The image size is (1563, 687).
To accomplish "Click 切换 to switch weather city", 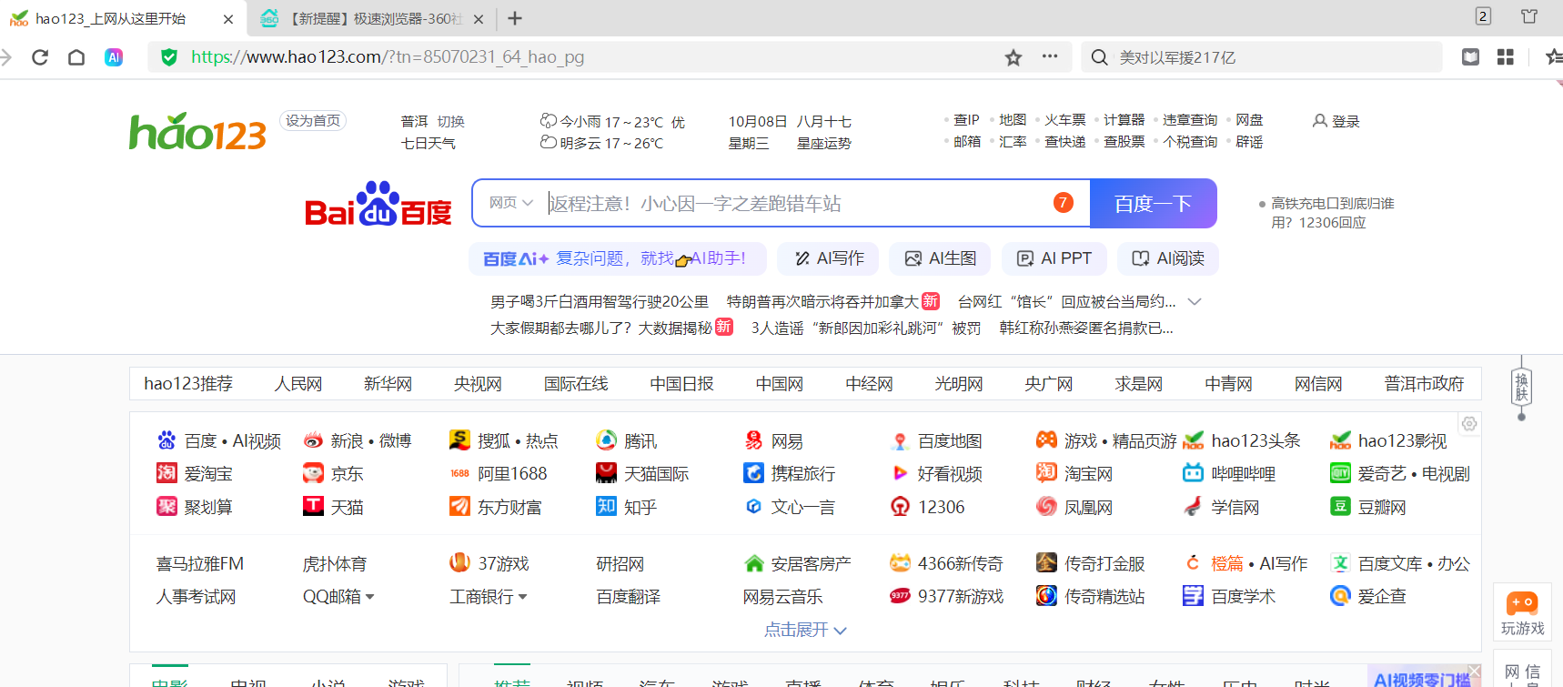I will point(450,121).
